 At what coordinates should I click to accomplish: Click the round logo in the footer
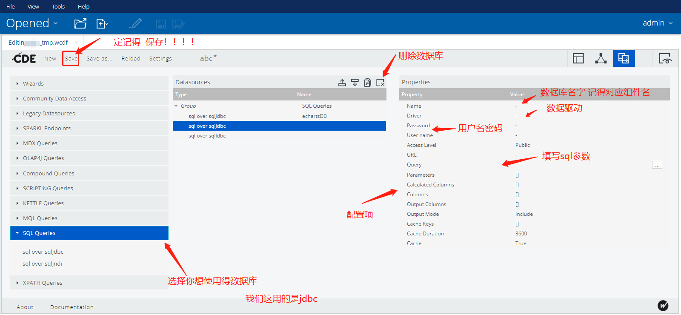(663, 305)
